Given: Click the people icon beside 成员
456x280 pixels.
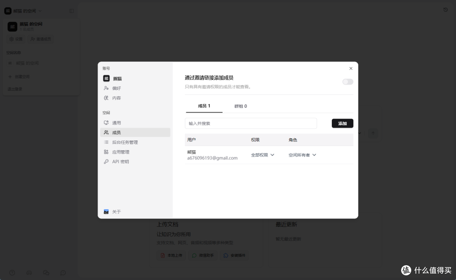Looking at the screenshot, I should [x=106, y=132].
